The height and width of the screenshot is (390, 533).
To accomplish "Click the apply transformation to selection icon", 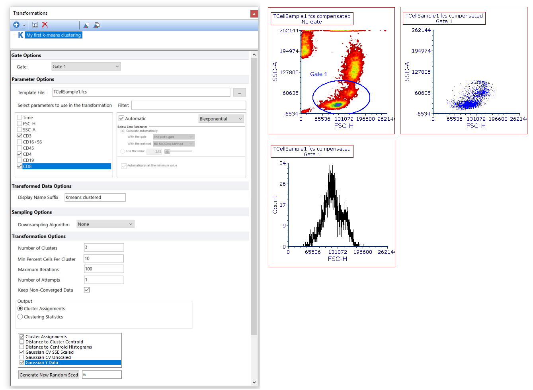I will (86, 25).
